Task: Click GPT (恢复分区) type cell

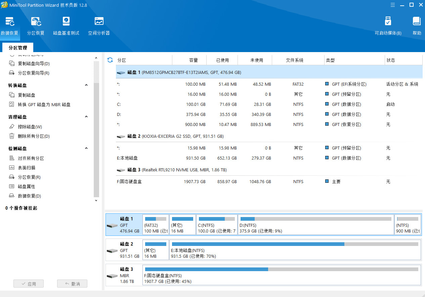Action: [x=346, y=124]
